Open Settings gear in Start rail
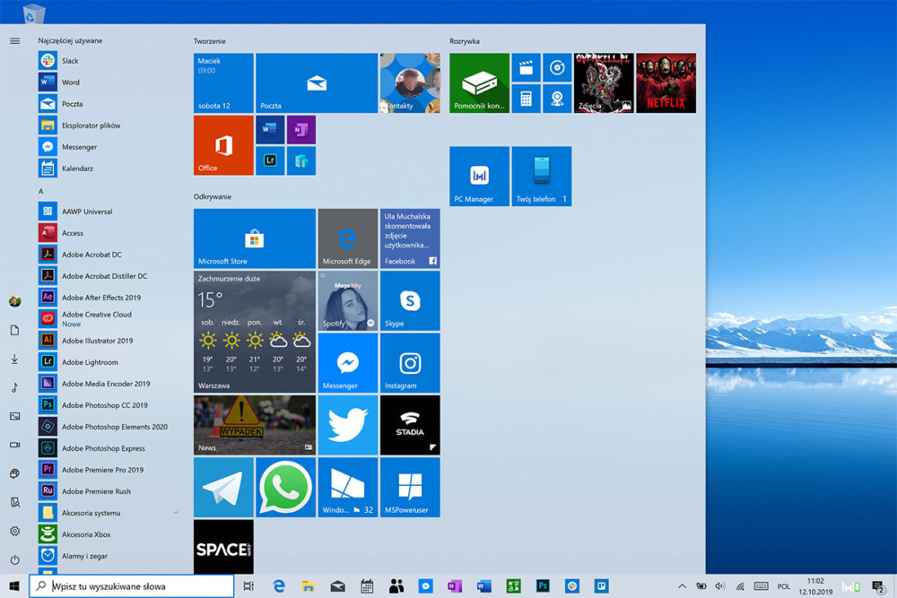897x598 pixels. pyautogui.click(x=15, y=531)
